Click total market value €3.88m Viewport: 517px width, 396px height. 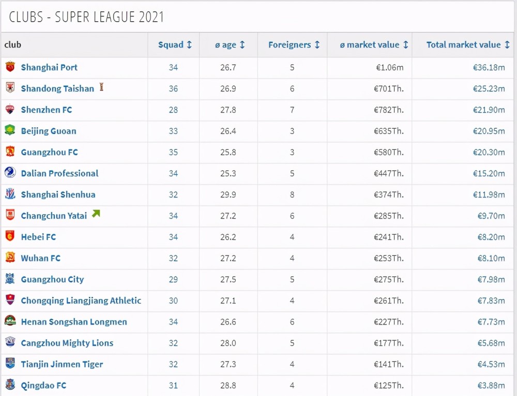(491, 385)
